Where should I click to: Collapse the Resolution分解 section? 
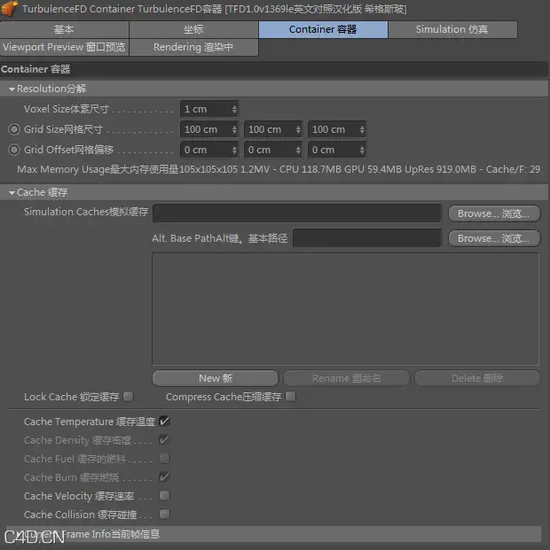[x=12, y=89]
